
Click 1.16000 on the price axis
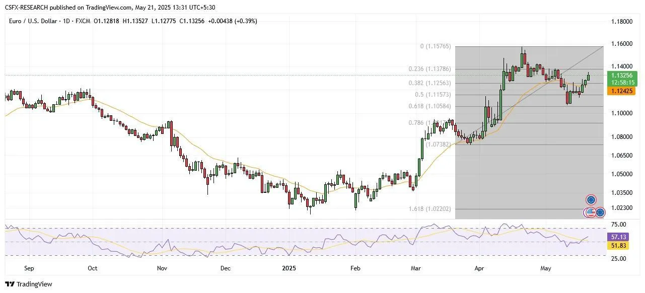(x=621, y=44)
